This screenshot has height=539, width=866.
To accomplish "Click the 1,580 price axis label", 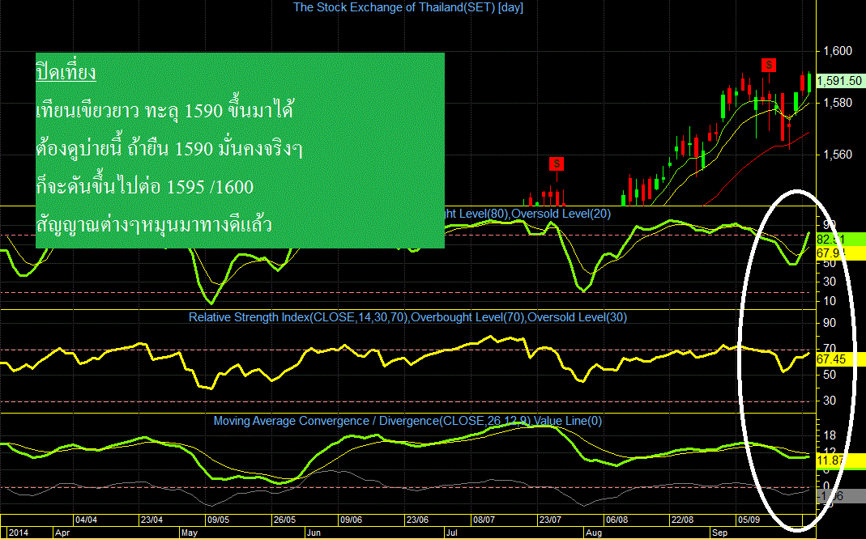I will tap(838, 103).
